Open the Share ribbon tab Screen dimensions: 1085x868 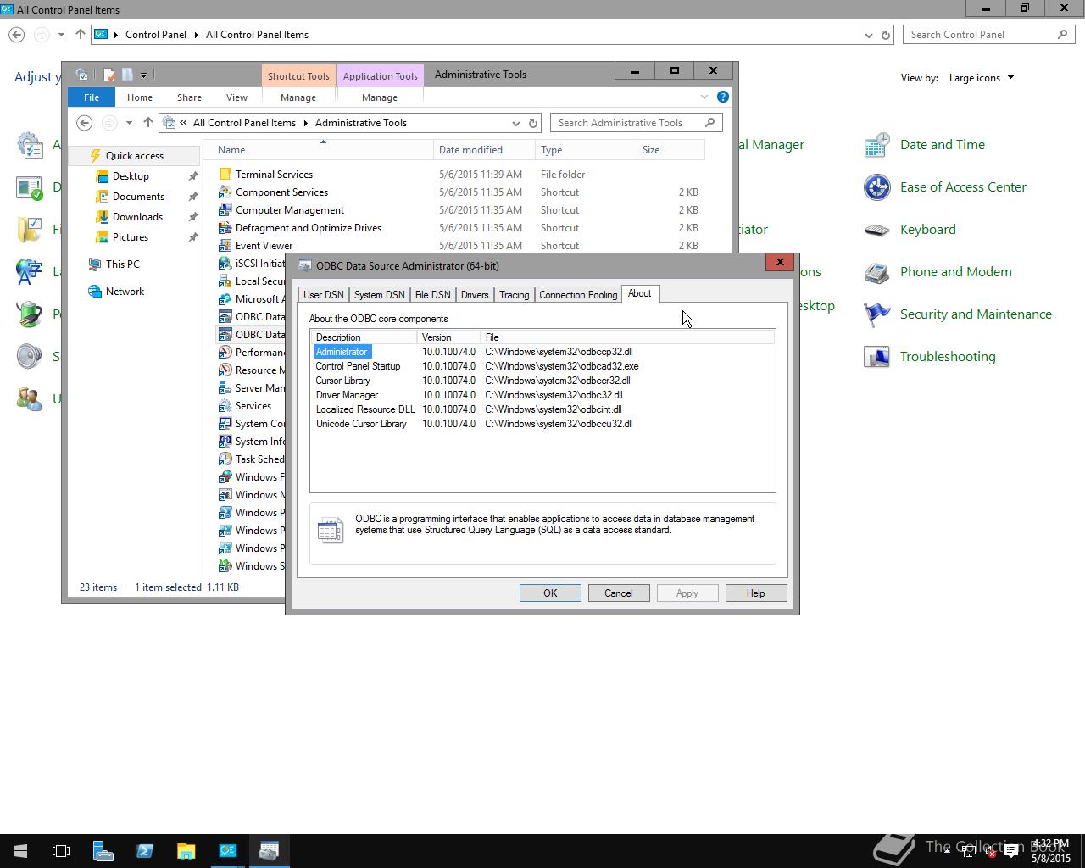(x=189, y=97)
